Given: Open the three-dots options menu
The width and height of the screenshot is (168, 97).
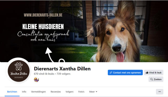Looking at the screenshot, I should [x=160, y=92].
